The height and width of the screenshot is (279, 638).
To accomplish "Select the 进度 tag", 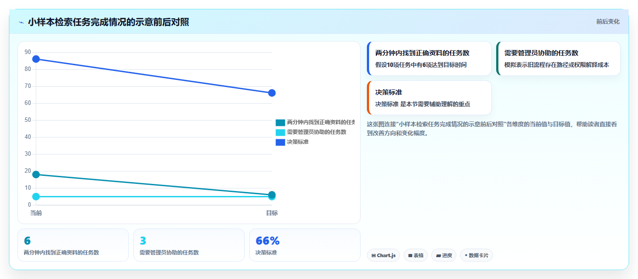I will coord(444,255).
